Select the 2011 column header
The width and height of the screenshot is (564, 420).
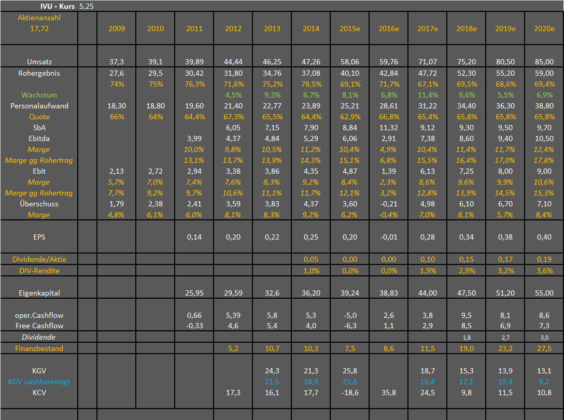(194, 29)
